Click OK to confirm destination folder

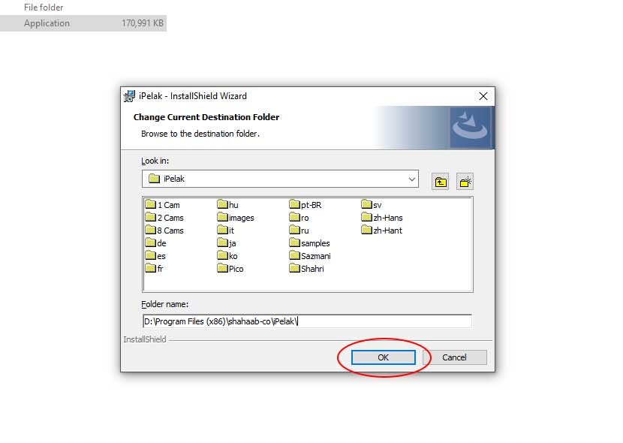384,357
